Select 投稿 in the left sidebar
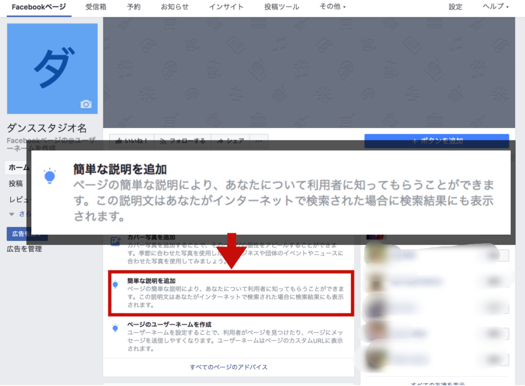 tap(16, 184)
